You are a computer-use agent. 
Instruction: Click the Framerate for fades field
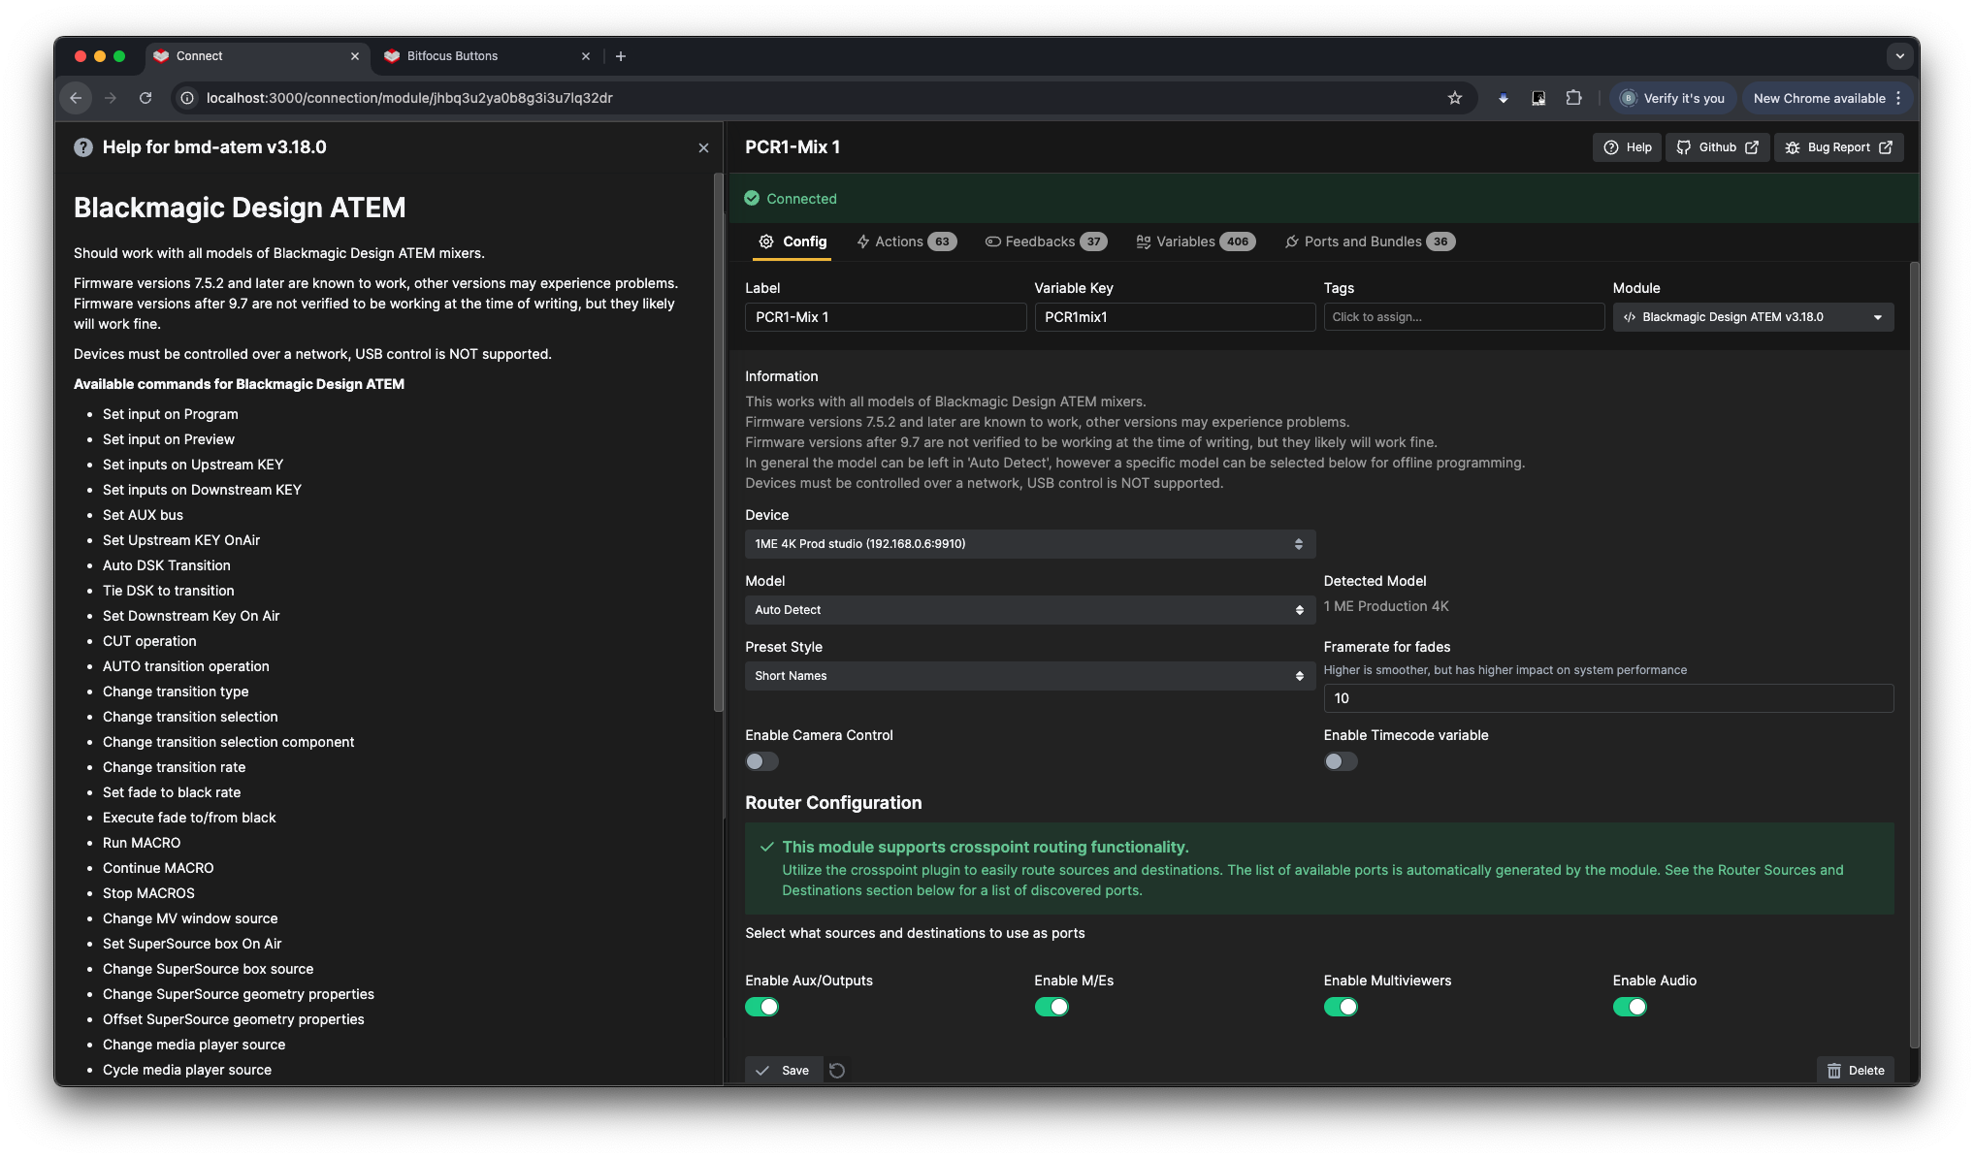coord(1608,698)
